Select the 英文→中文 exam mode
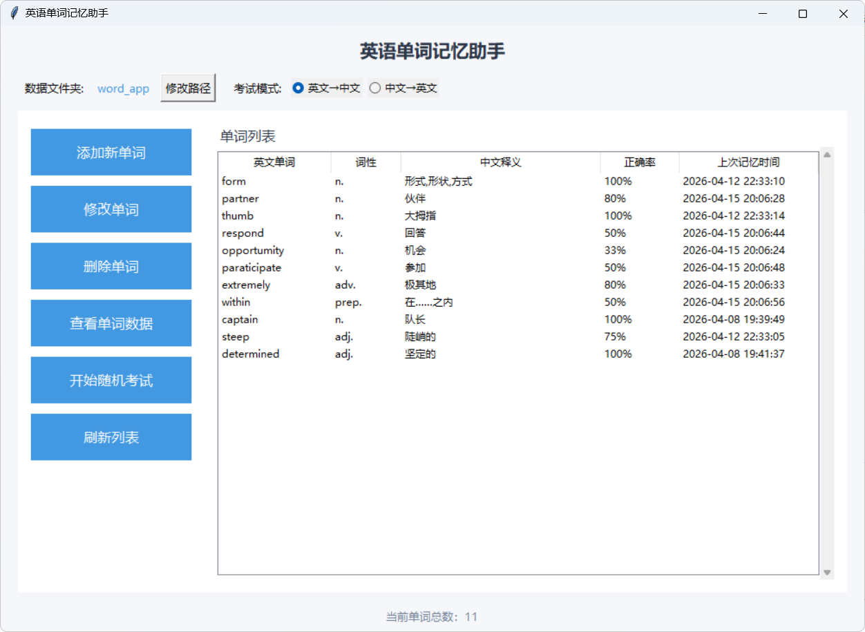The height and width of the screenshot is (632, 865). (x=326, y=88)
